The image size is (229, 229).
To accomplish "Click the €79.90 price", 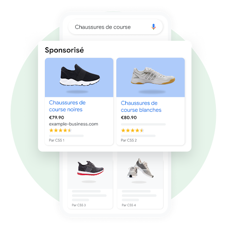I will coord(57,117).
